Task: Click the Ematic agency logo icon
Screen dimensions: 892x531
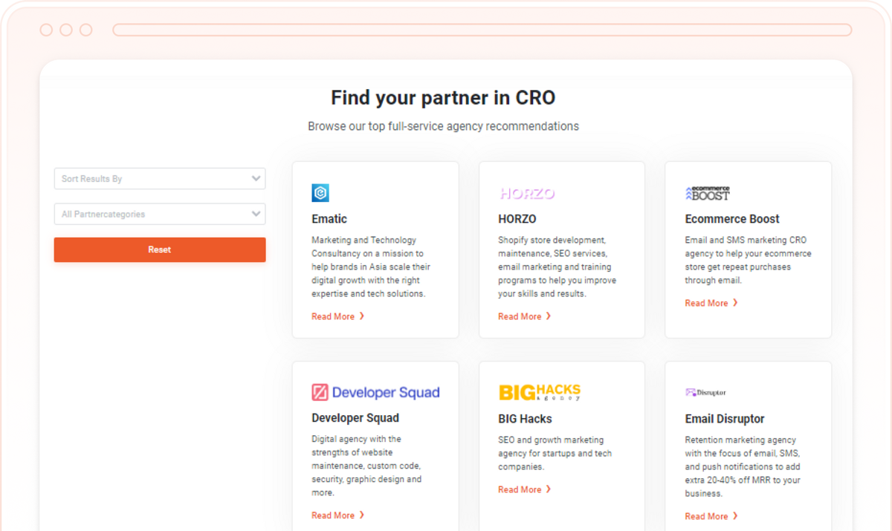Action: pos(320,192)
